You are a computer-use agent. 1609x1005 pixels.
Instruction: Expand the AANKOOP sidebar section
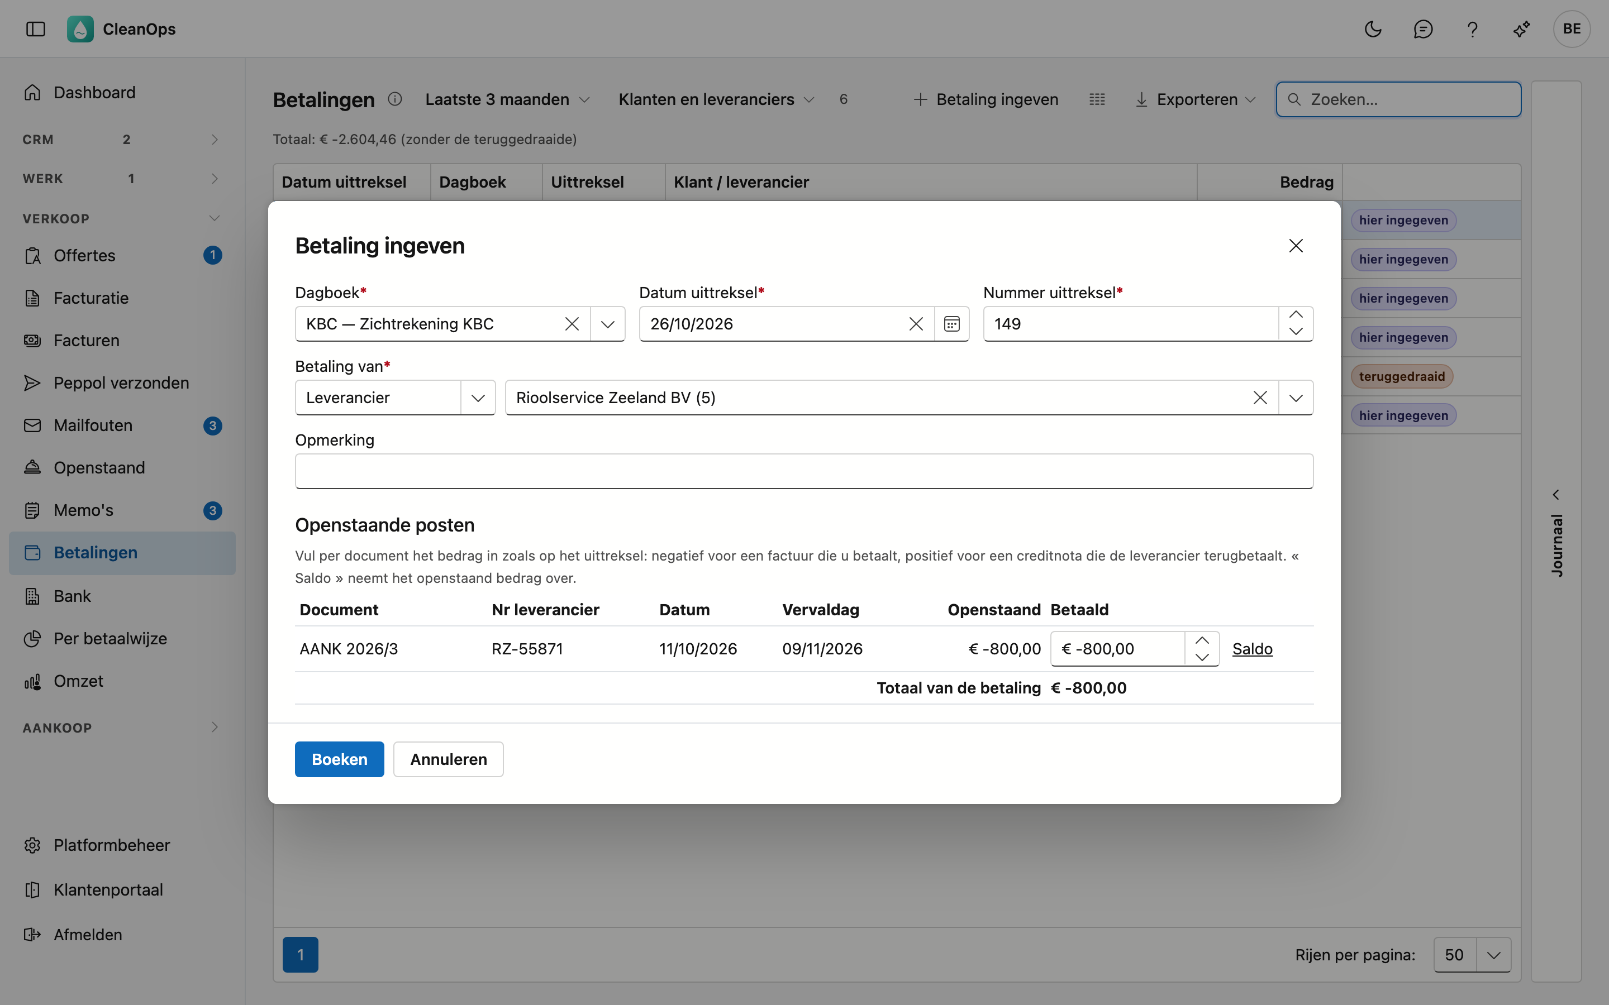(x=122, y=727)
